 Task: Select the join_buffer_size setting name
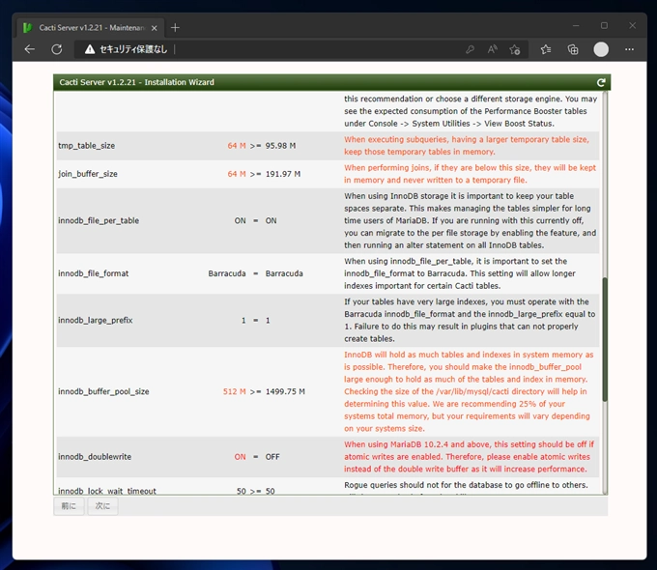(88, 174)
